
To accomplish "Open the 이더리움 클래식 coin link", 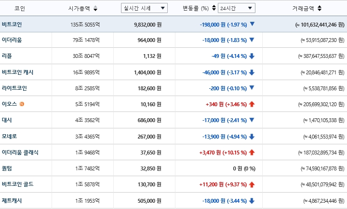I will click(20, 152).
